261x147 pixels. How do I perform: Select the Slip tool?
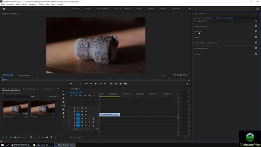pyautogui.click(x=63, y=105)
